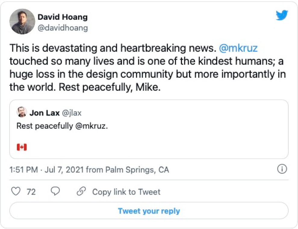Click the reply speech bubble icon
The image size is (298, 229).
coord(55,192)
